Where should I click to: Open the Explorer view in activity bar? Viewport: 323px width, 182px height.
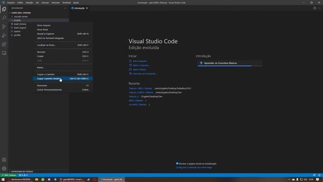(4, 9)
